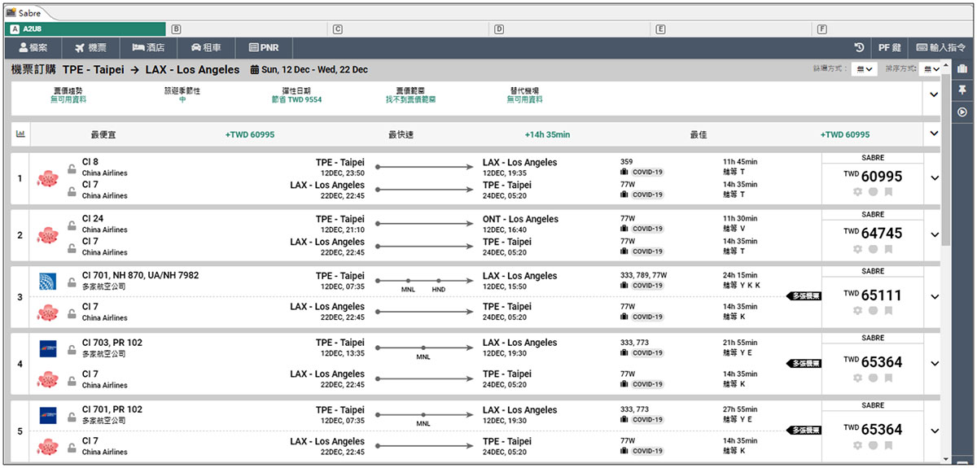
Task: Click the comment circle under option 5 price
Action: coord(873,444)
